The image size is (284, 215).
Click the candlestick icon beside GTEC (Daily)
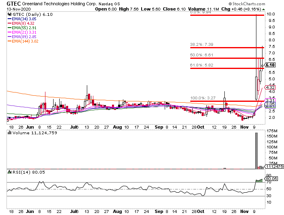pos(9,15)
